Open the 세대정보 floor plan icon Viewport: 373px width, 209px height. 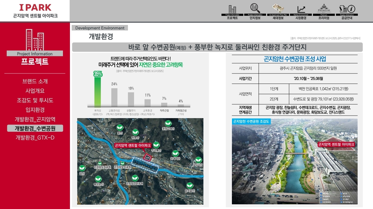[278, 8]
